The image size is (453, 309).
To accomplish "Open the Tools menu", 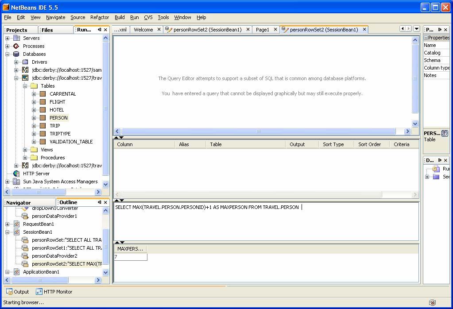I will [x=163, y=17].
